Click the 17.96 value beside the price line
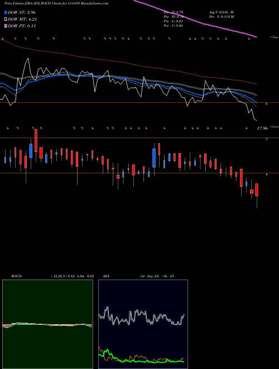The width and height of the screenshot is (279, 369). (x=262, y=128)
